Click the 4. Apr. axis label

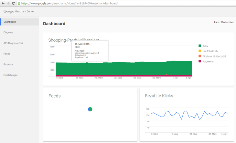click(175, 78)
